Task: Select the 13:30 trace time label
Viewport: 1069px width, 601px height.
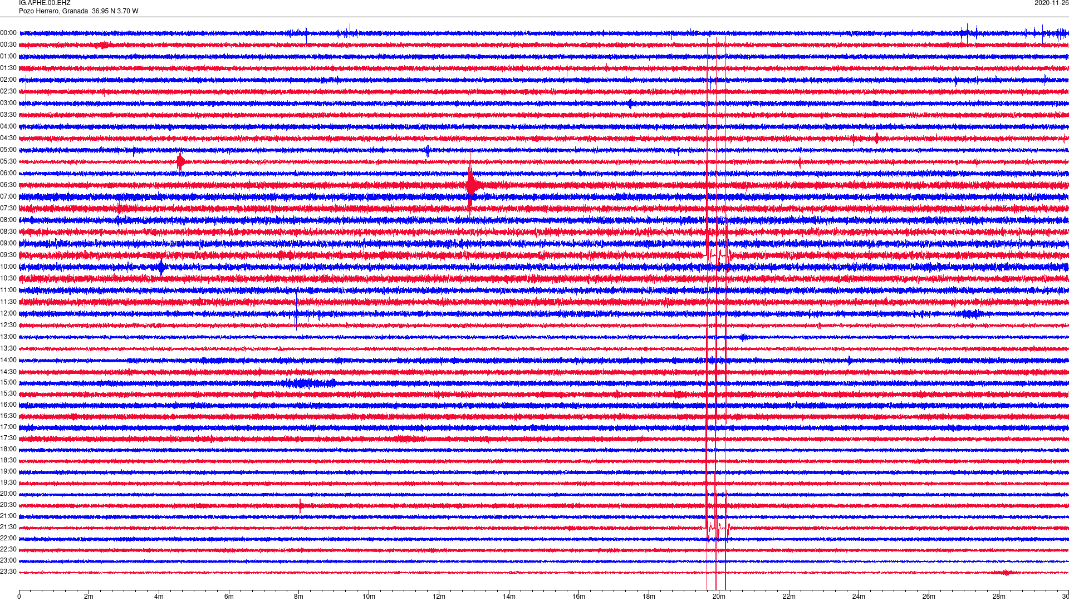Action: (8, 348)
